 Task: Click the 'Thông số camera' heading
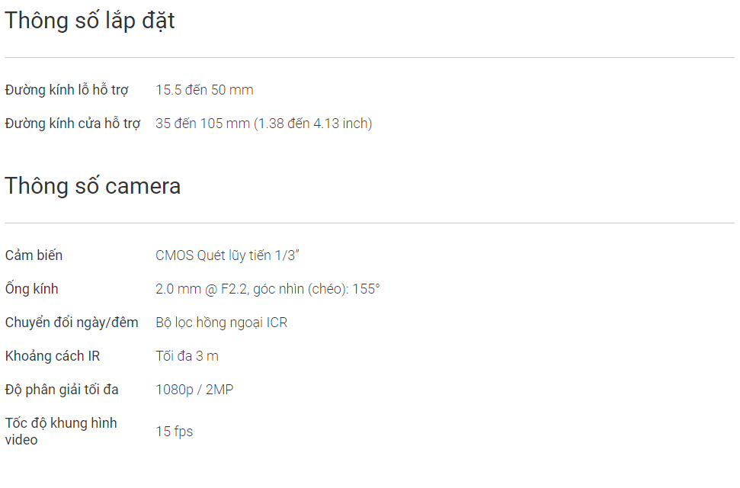[92, 185]
